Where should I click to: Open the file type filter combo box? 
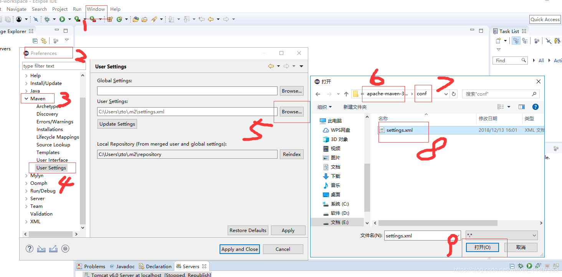[x=501, y=236]
